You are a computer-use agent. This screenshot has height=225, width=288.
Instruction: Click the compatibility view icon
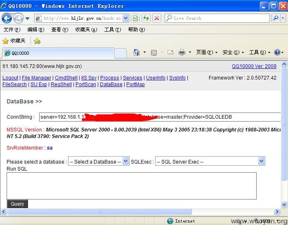coord(136,18)
